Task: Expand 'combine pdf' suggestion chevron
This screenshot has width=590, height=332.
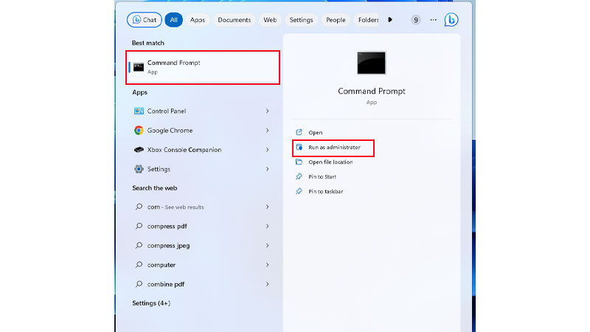Action: (267, 284)
